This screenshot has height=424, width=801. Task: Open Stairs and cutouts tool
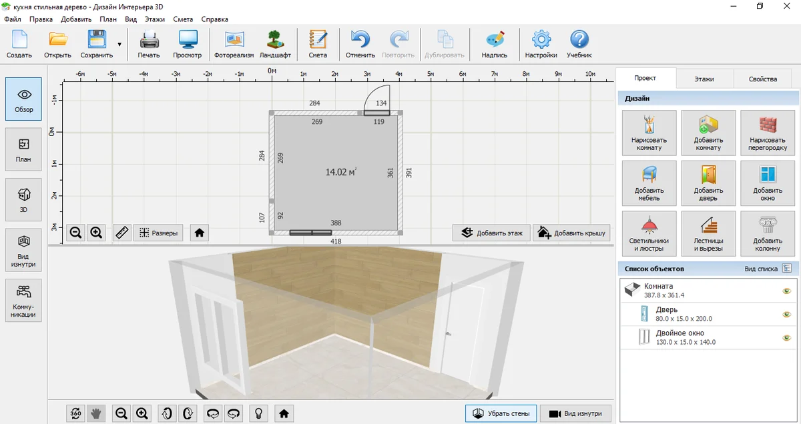(708, 234)
